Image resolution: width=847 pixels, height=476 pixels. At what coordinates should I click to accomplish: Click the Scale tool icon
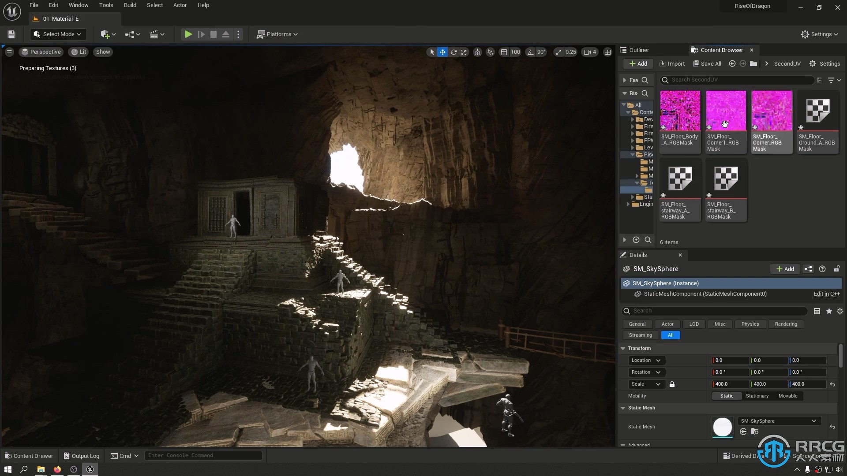click(x=464, y=52)
